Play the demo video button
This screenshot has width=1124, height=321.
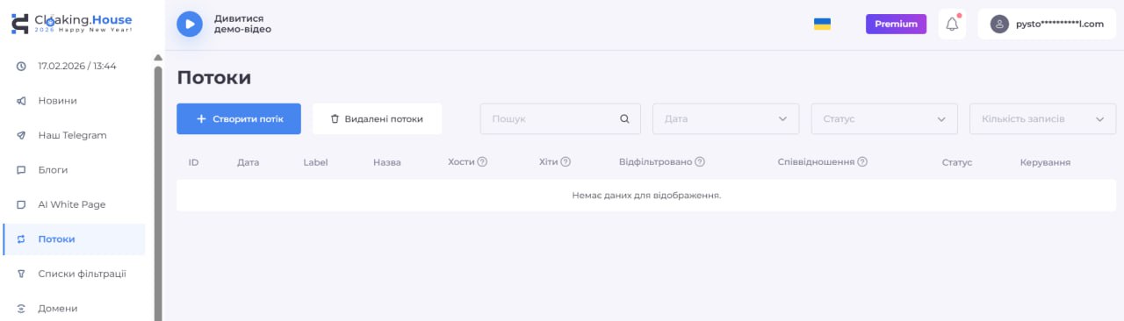190,24
